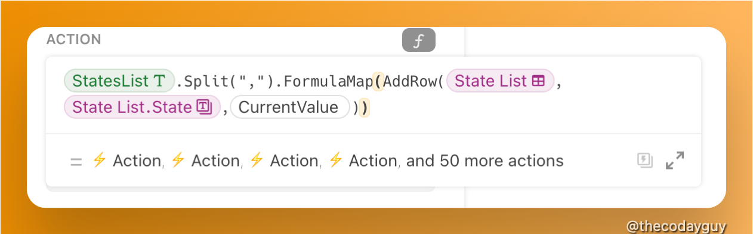Click the highlighted opening parenthesis after FormulaMap
The height and width of the screenshot is (234, 753).
point(378,81)
